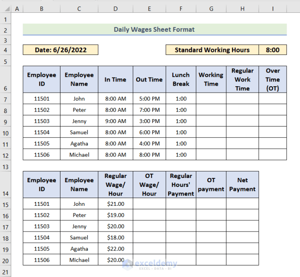This screenshot has width=300, height=277.
Task: Click the name Peter in row 8
Action: [x=79, y=110]
